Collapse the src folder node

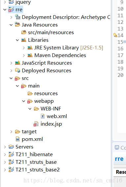(x=11, y=78)
